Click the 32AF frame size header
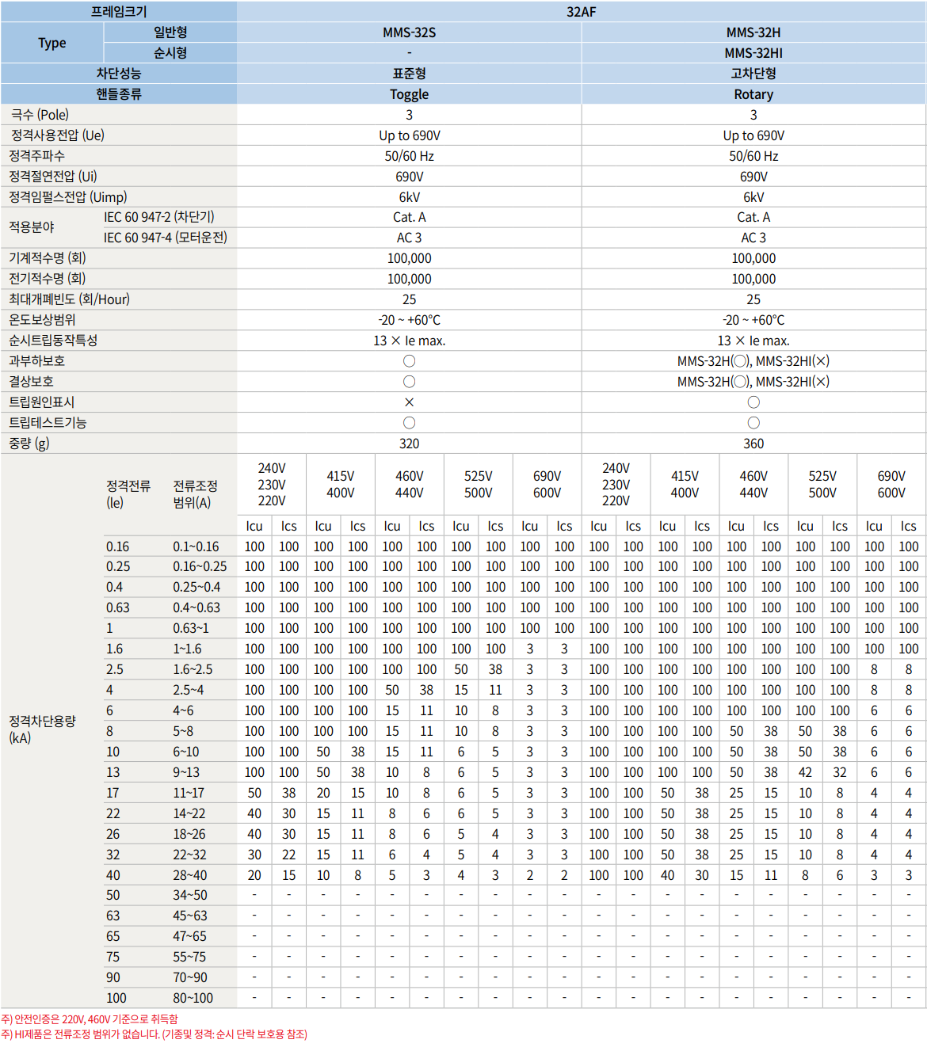927x1051 pixels. click(582, 10)
